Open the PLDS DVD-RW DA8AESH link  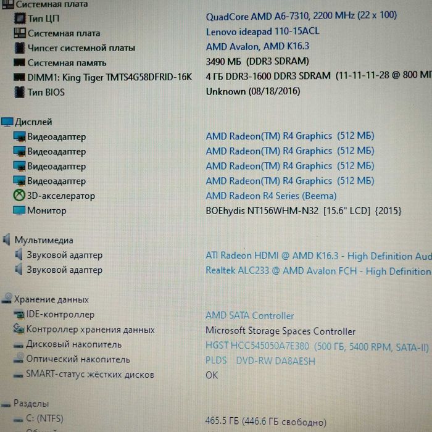pos(260,360)
